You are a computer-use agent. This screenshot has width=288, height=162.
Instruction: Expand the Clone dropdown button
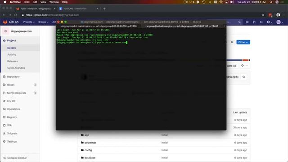[x=243, y=42]
